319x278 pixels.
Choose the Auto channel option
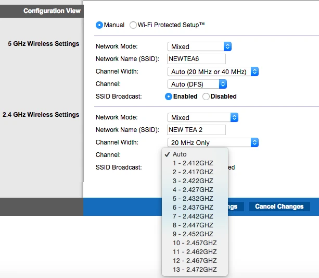(180, 154)
